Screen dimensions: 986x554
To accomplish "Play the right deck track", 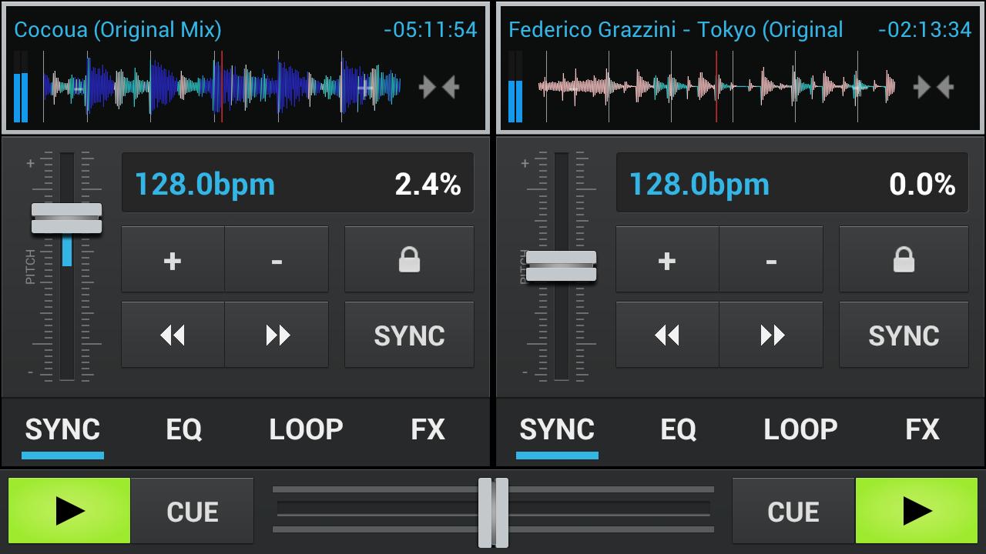I will click(x=917, y=511).
